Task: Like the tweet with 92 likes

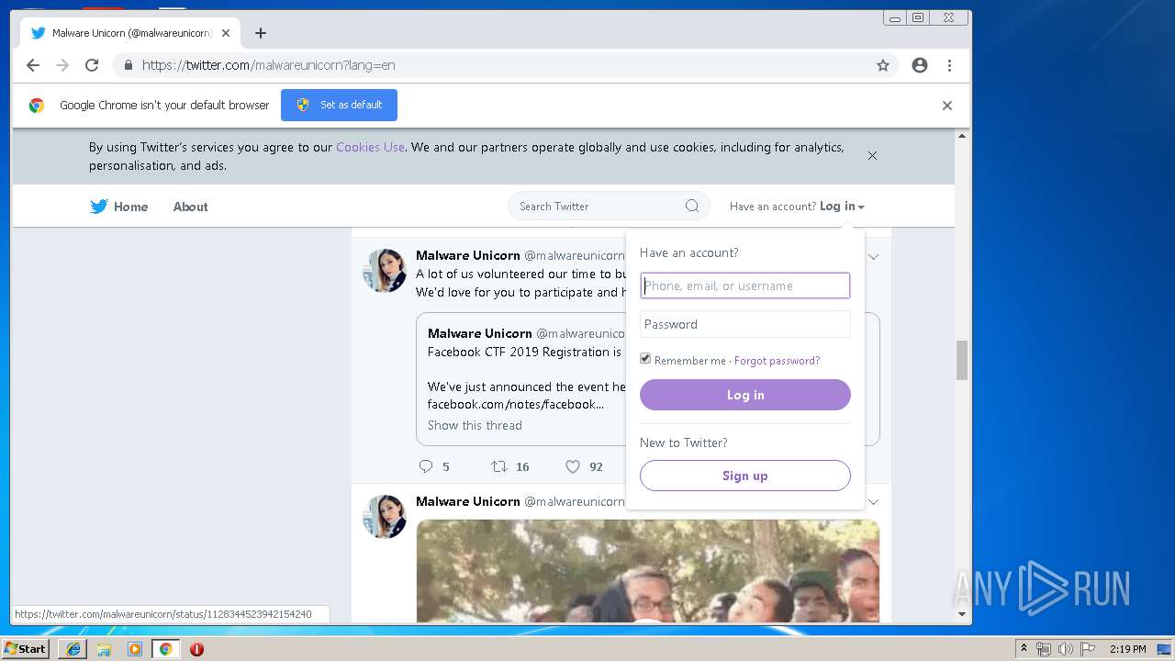Action: (573, 466)
